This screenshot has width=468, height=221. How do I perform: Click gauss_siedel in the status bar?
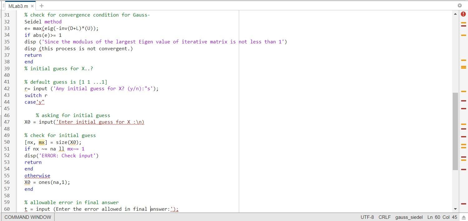tap(409, 217)
